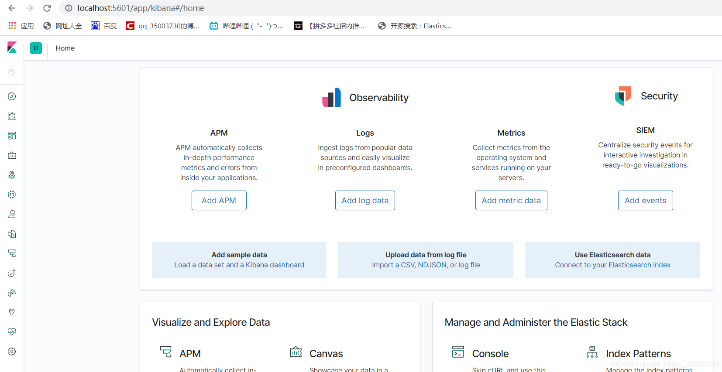Viewport: 722px width, 372px height.
Task: Open Logs icon in sidebar
Action: pos(12,234)
